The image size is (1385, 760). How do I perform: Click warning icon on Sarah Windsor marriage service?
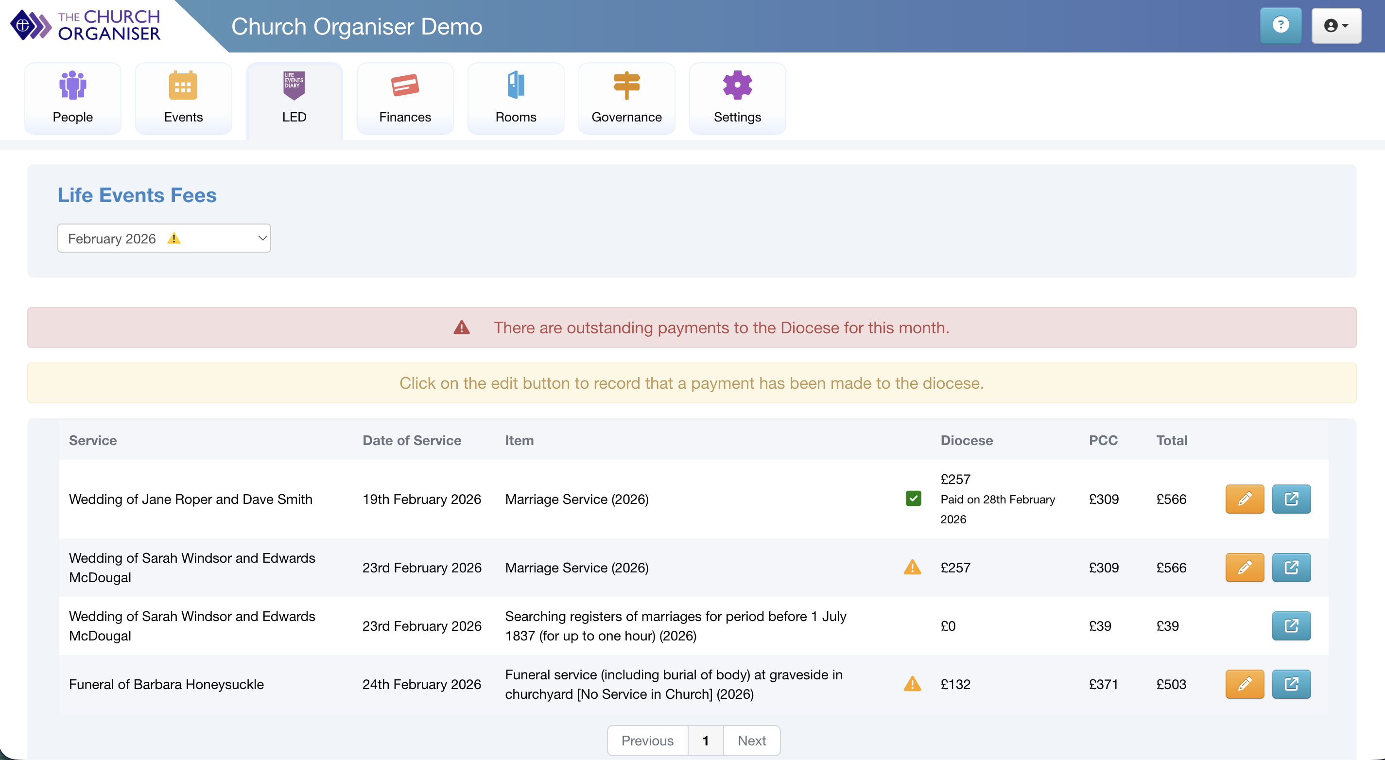[912, 567]
